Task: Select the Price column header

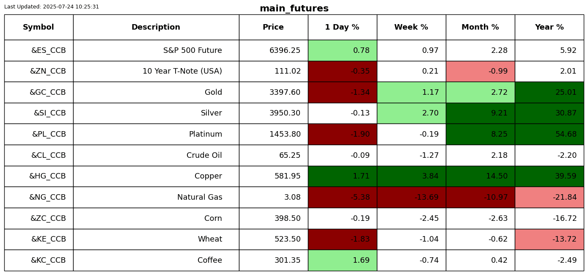Action: tap(273, 27)
